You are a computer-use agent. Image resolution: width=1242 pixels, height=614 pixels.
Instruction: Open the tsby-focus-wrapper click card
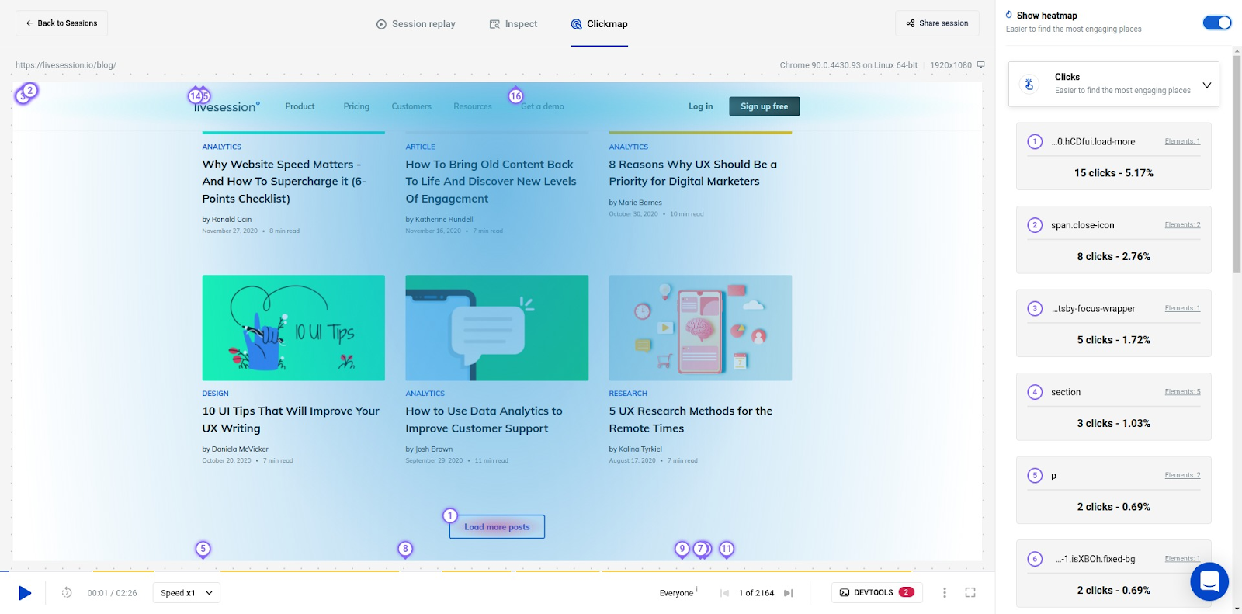coord(1113,323)
